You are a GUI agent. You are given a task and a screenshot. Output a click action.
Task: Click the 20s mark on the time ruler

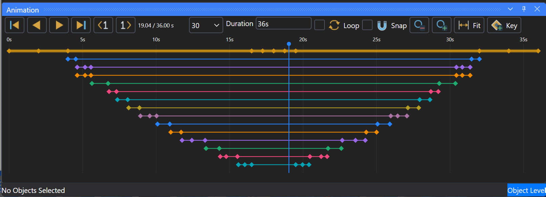pyautogui.click(x=303, y=40)
